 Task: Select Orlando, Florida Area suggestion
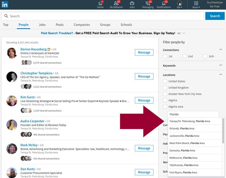(195, 129)
